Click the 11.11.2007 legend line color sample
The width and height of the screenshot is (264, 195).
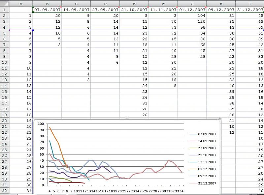click(x=193, y=162)
